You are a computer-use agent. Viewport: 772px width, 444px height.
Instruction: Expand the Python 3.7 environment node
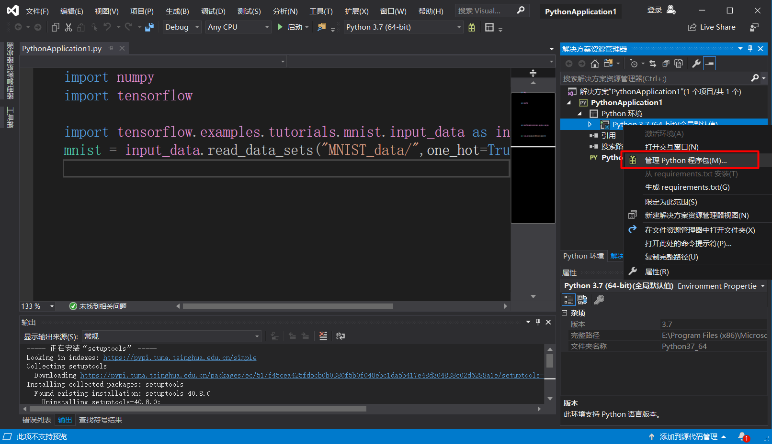click(590, 124)
